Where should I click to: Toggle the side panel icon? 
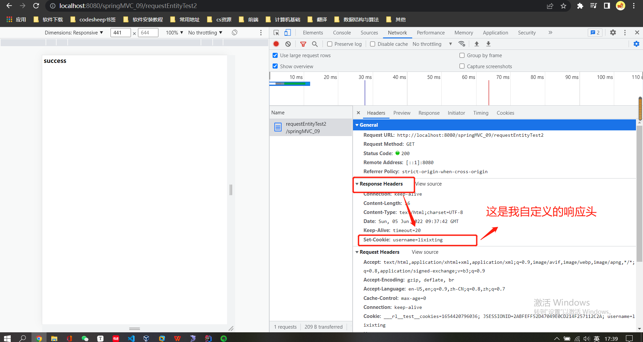click(607, 6)
